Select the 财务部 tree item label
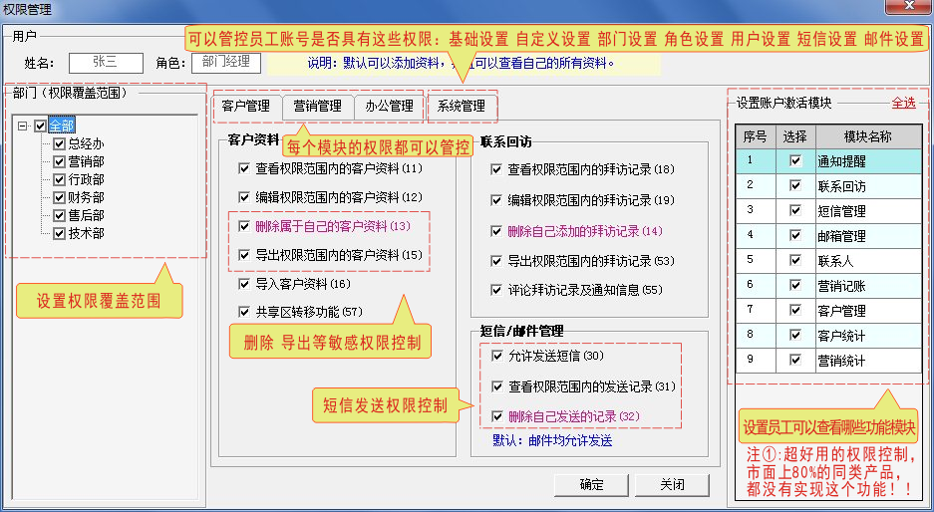Image resolution: width=934 pixels, height=512 pixels. pyautogui.click(x=86, y=197)
